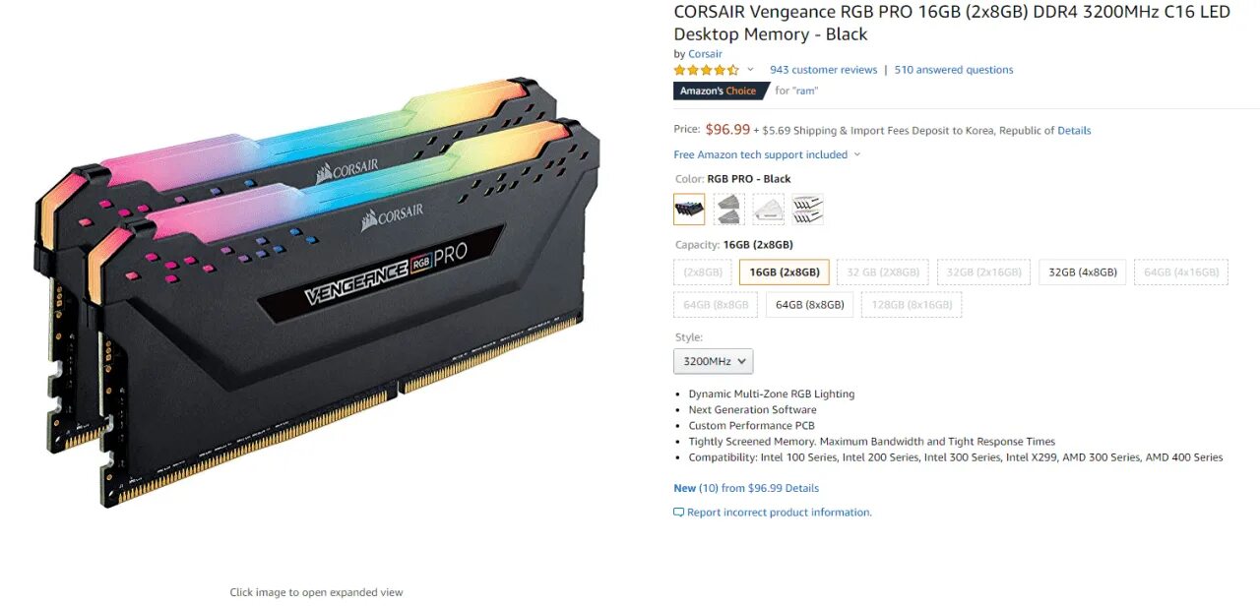
Task: Click the report incorrect product information speech icon
Action: click(x=678, y=513)
